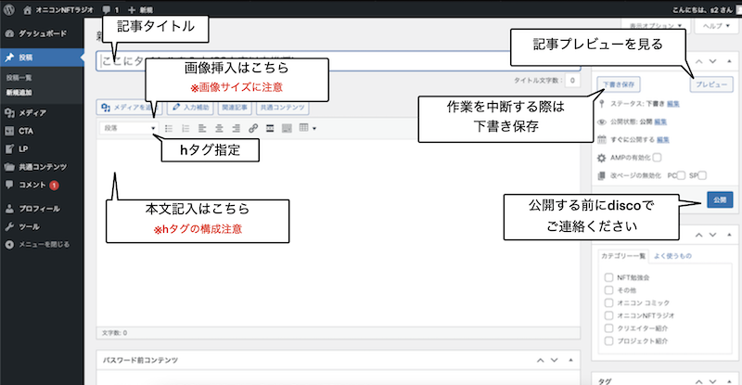
Task: Click the メディアを追加 button
Action: (x=129, y=108)
